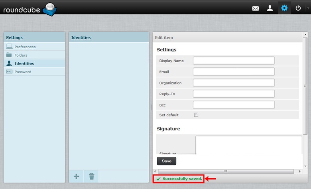Click the Bcc input field
Viewport: 311px width, 189px height.
234,105
